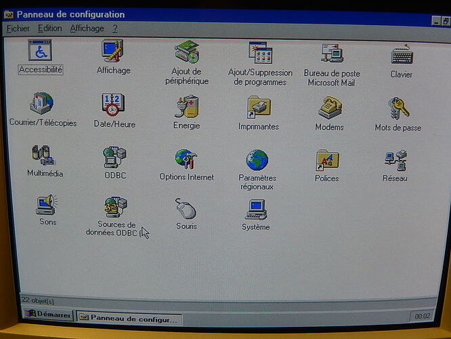Open the Souris mouse icon
The image size is (451, 339).
(x=186, y=209)
